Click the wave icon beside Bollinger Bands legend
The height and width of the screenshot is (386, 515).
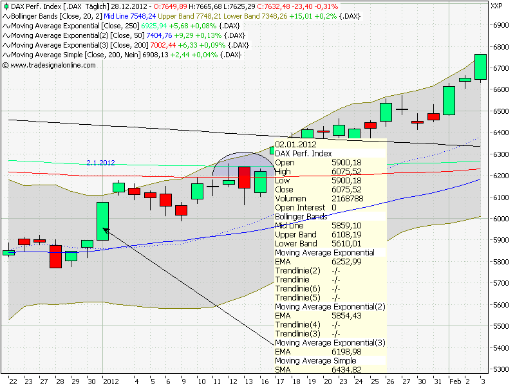[x=6, y=17]
